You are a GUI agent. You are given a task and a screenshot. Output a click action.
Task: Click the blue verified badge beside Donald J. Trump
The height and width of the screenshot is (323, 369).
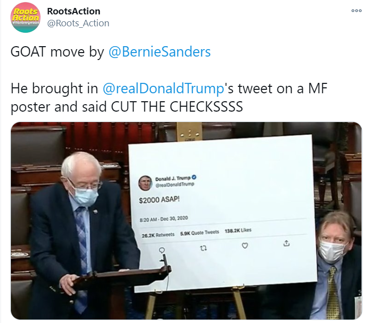point(194,177)
